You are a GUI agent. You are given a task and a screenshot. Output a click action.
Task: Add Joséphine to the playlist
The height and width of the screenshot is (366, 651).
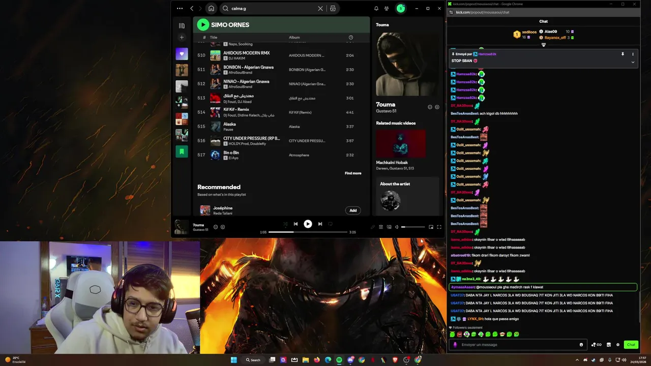tap(353, 210)
